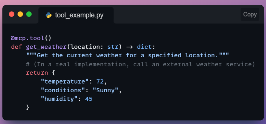Click the "Sunny" string value

pos(105,90)
